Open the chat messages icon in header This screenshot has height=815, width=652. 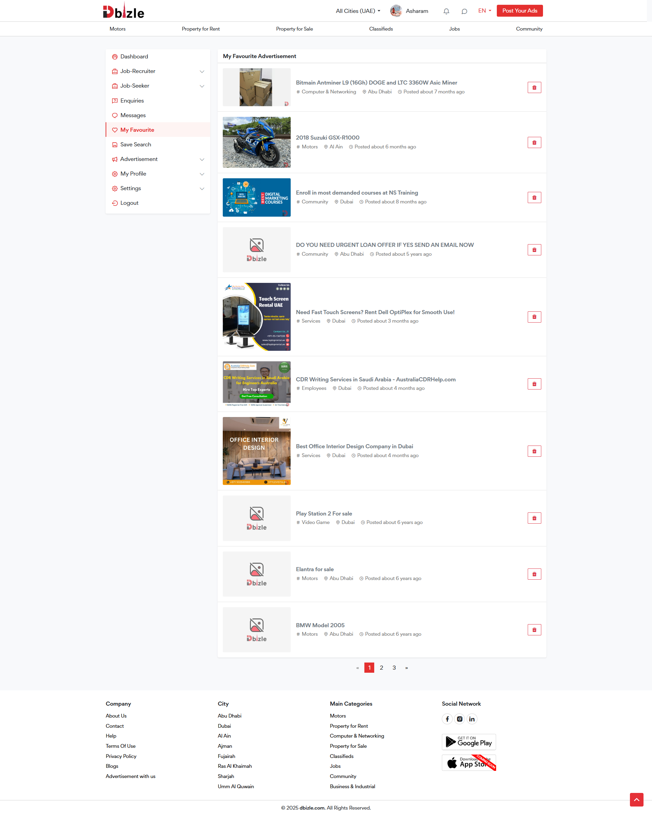(x=464, y=11)
